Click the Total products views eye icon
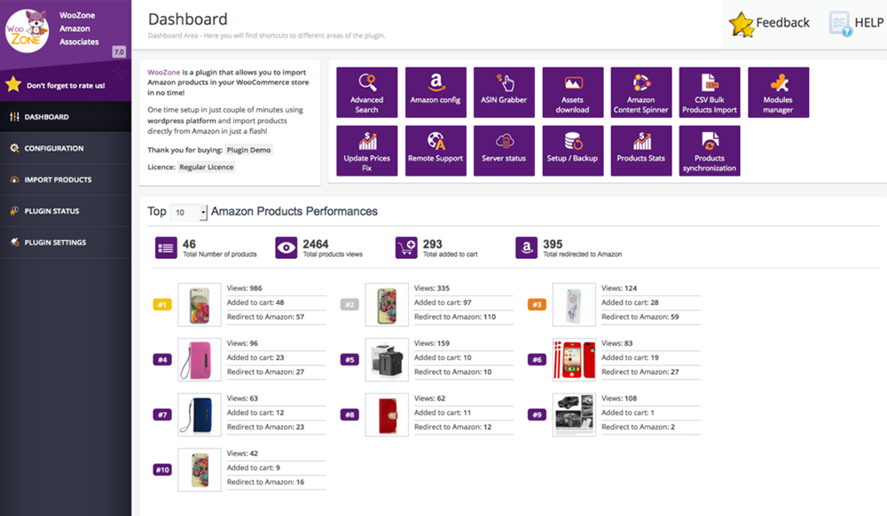887x516 pixels. click(x=287, y=247)
